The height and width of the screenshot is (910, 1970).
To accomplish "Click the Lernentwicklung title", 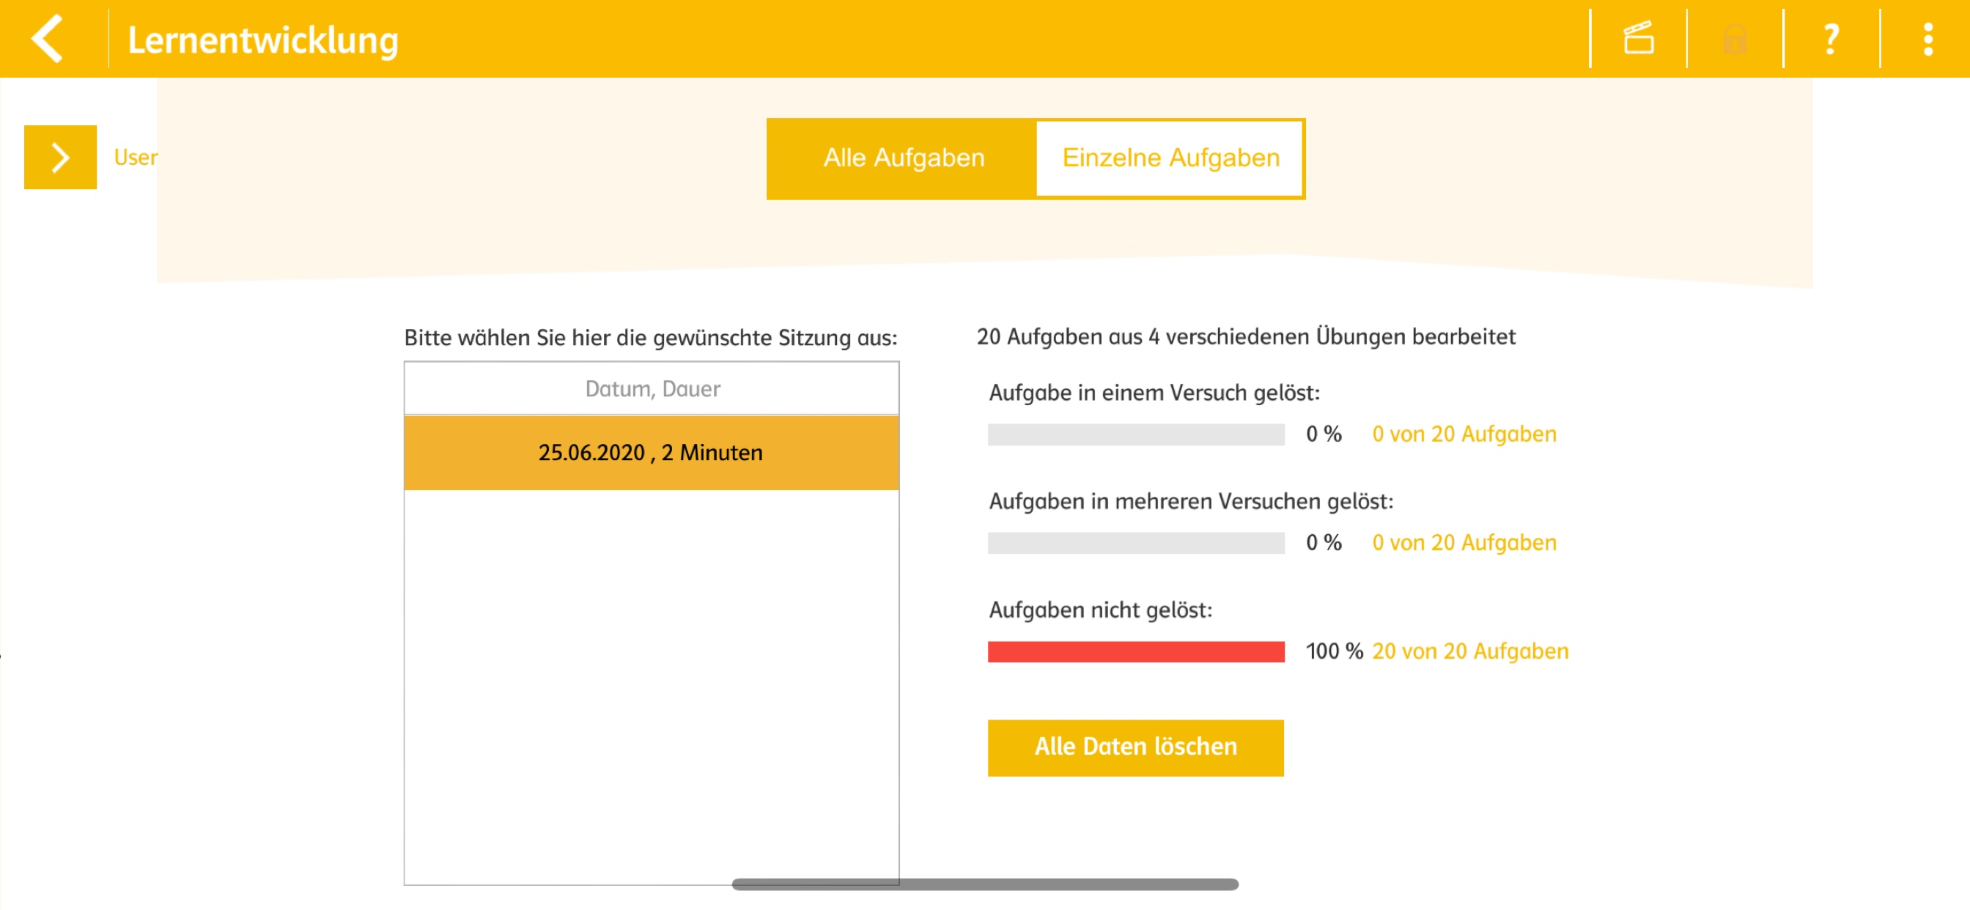I will tap(262, 40).
